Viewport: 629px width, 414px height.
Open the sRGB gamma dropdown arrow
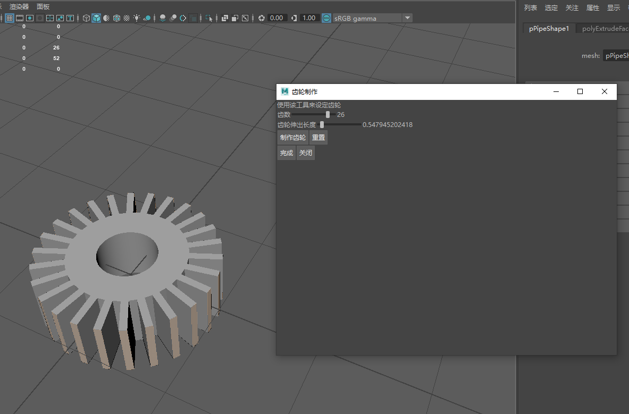408,18
